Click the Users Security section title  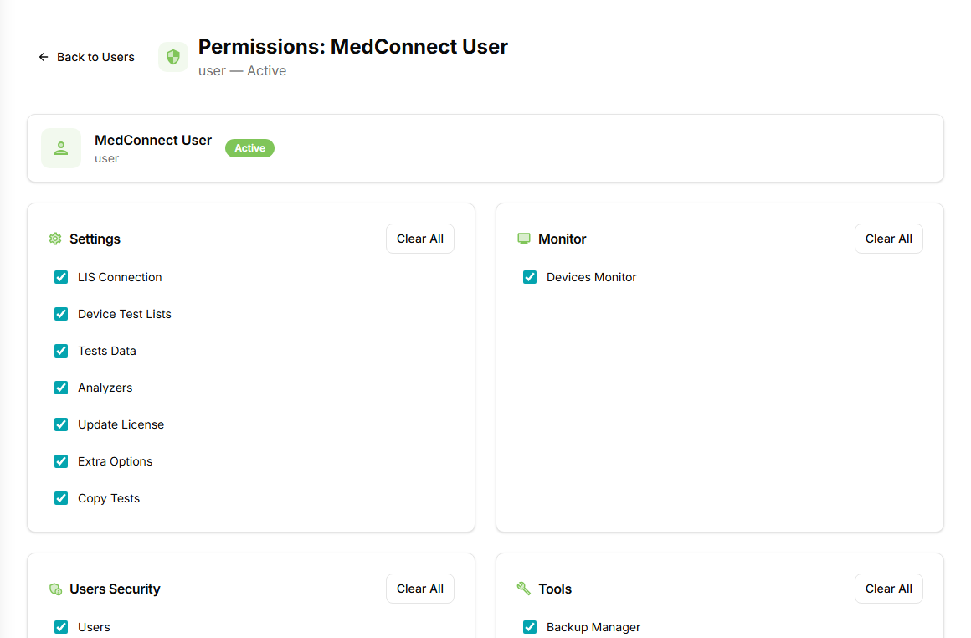tap(115, 589)
